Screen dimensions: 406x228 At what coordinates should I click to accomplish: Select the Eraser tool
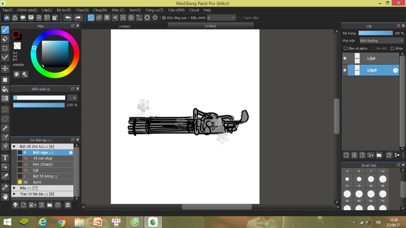(5, 39)
